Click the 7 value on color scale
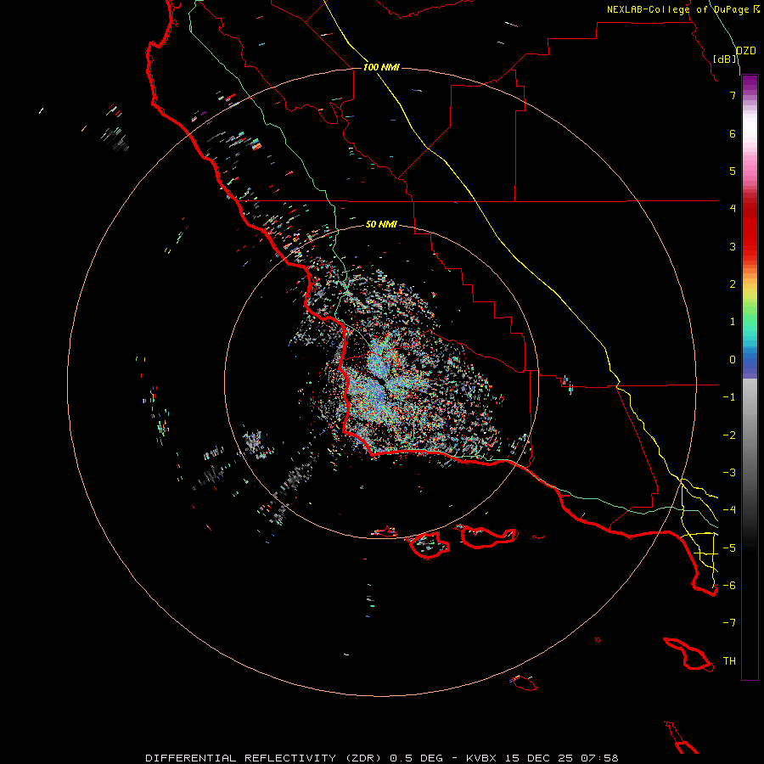Image resolution: width=764 pixels, height=764 pixels. pyautogui.click(x=733, y=95)
